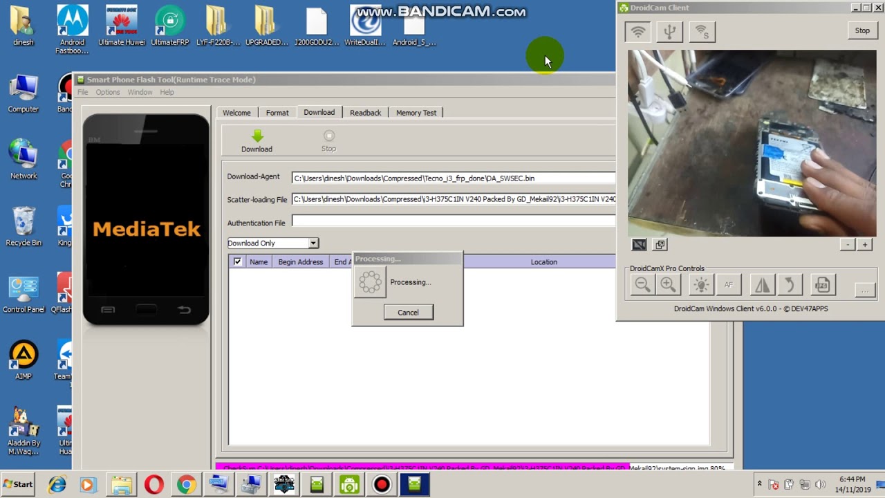Click the green Download arrow icon
Screen dimensions: 885x498
pos(257,136)
